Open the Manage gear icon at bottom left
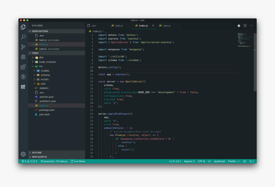The height and width of the screenshot is (187, 275). pos(23,154)
